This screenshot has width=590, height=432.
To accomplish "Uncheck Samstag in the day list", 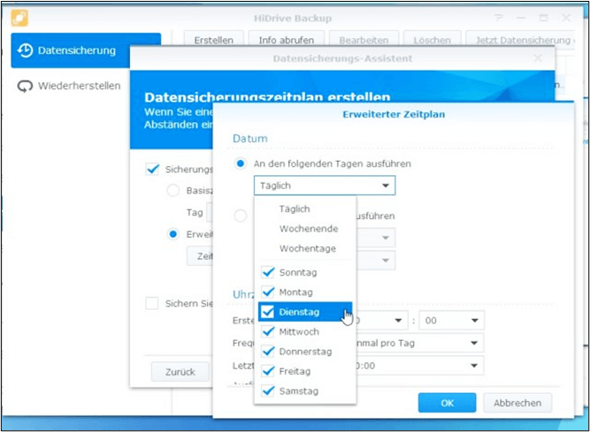I will pyautogui.click(x=268, y=391).
